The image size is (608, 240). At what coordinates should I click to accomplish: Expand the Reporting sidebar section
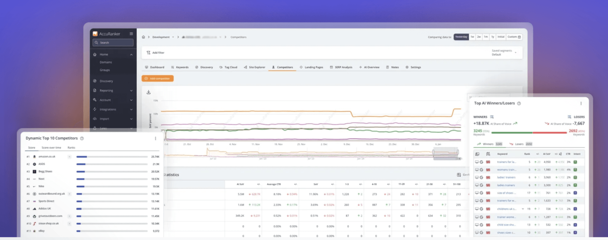click(x=131, y=91)
